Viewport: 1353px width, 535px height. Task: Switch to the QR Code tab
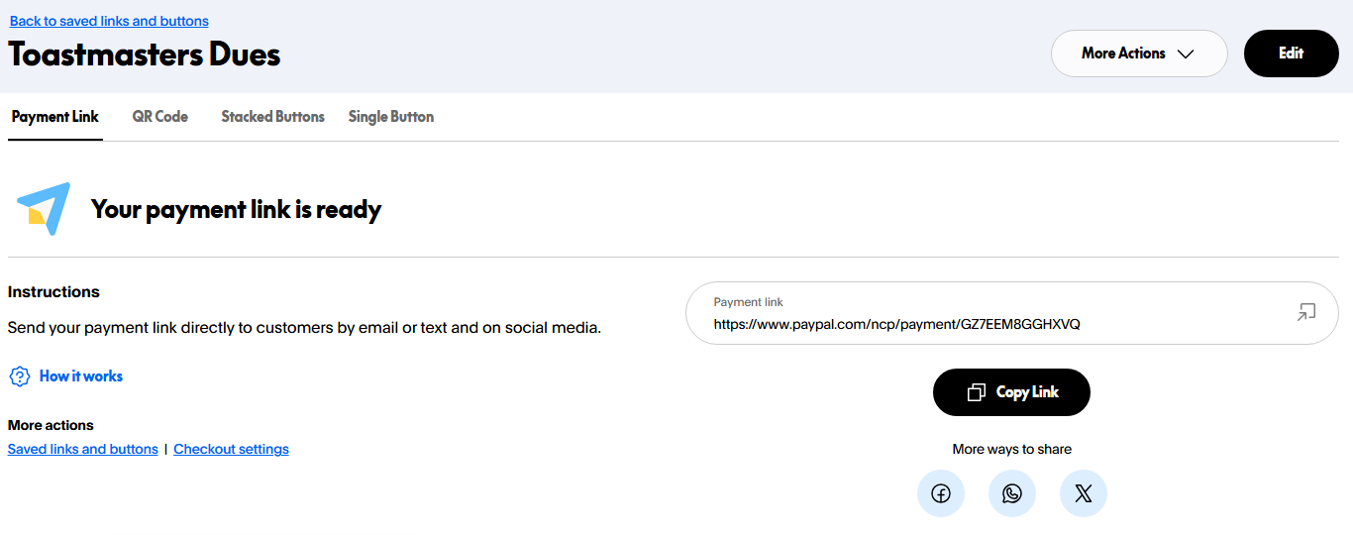click(x=160, y=117)
